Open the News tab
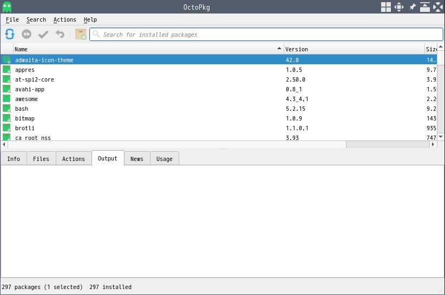This screenshot has height=295, width=445. (137, 159)
